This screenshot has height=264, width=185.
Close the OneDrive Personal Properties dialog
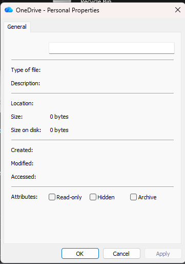[x=178, y=10]
